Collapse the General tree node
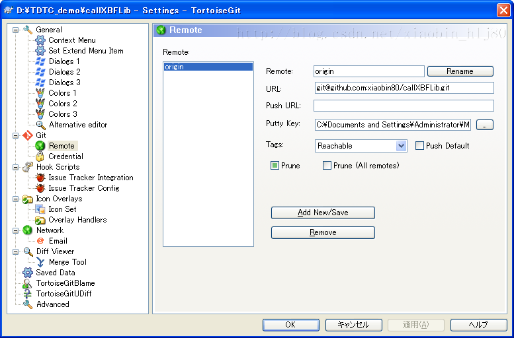 point(15,30)
